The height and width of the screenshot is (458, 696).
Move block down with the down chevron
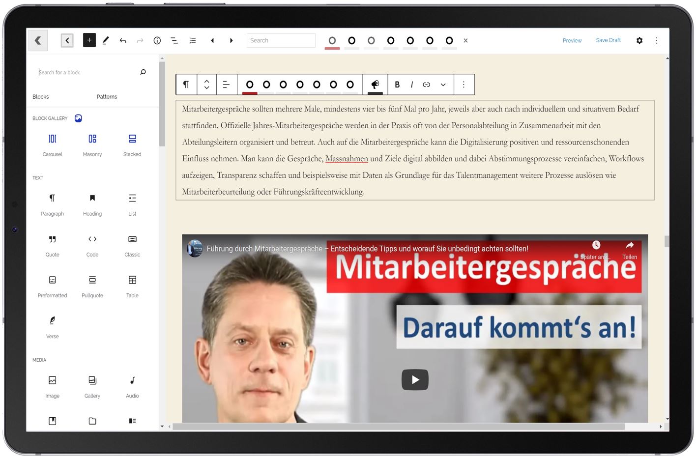point(207,88)
